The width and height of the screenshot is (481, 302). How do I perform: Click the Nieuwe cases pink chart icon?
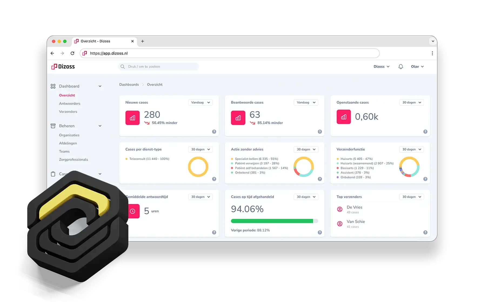tap(132, 118)
